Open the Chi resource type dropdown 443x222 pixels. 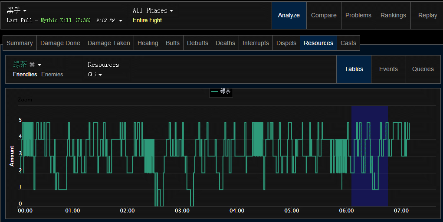[x=95, y=75]
